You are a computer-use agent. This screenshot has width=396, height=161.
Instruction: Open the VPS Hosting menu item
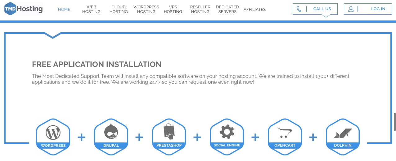point(173,9)
